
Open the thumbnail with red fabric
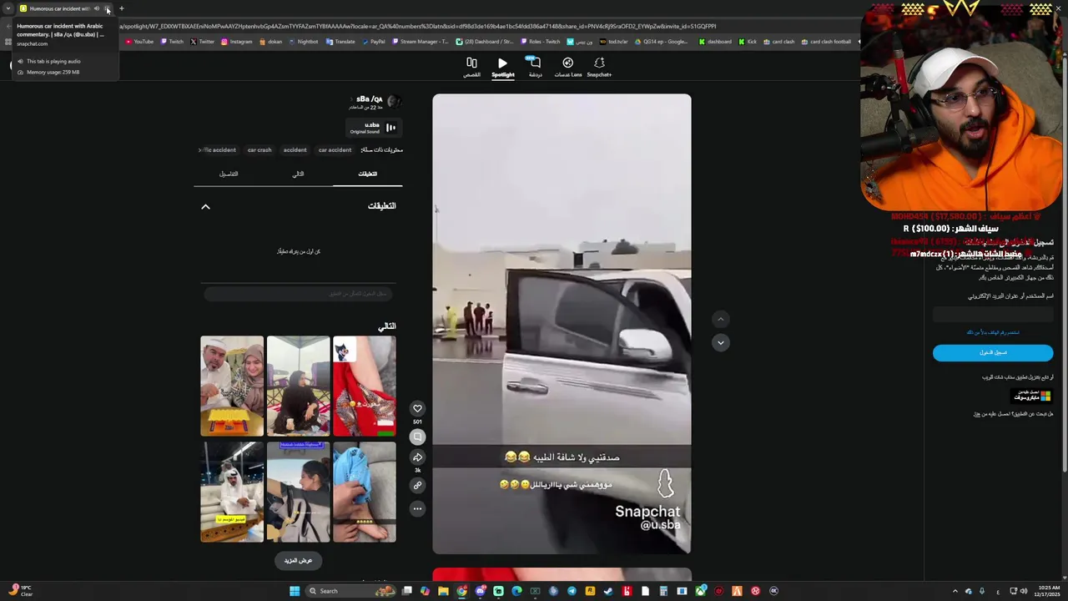[x=365, y=386]
